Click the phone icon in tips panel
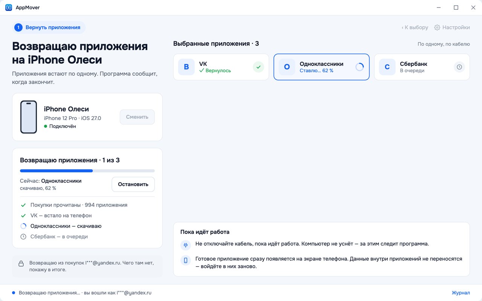This screenshot has height=301, width=482. click(186, 260)
